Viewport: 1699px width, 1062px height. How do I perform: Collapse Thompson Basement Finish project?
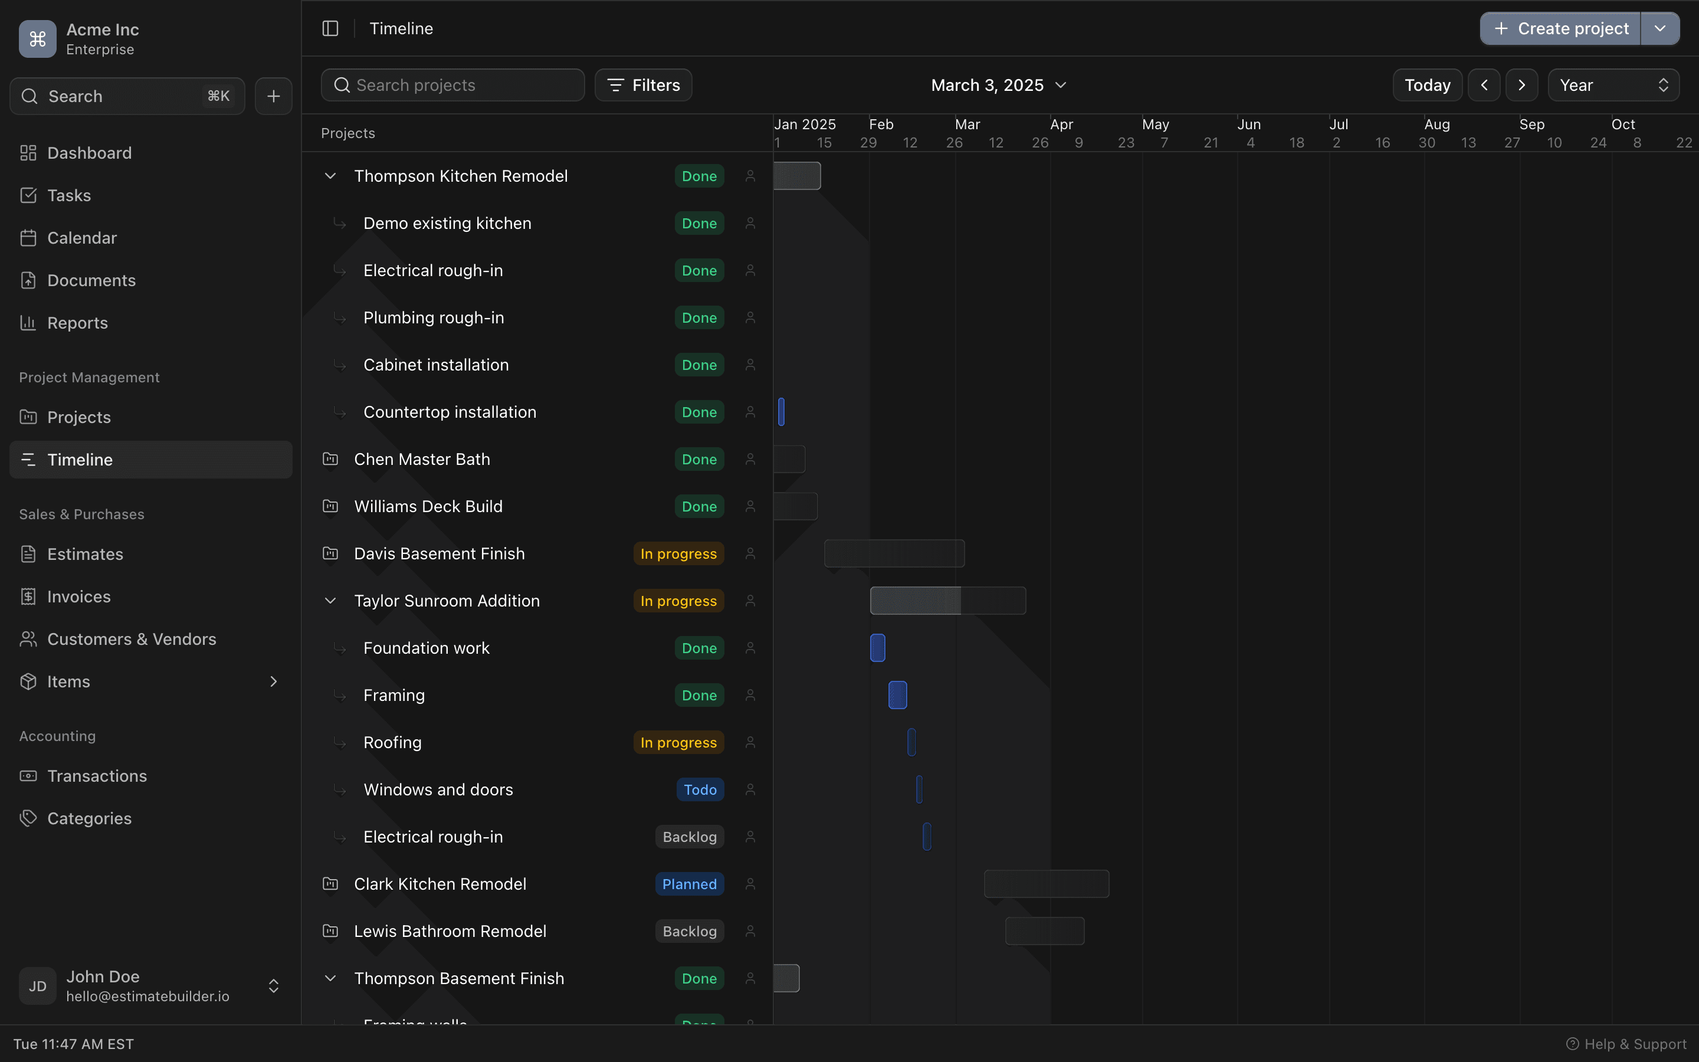330,978
